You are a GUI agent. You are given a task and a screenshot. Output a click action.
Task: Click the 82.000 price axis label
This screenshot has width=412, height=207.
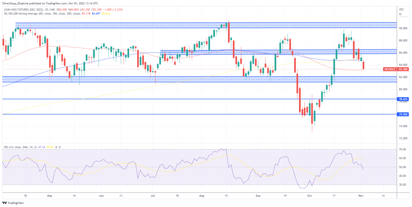coord(403,77)
